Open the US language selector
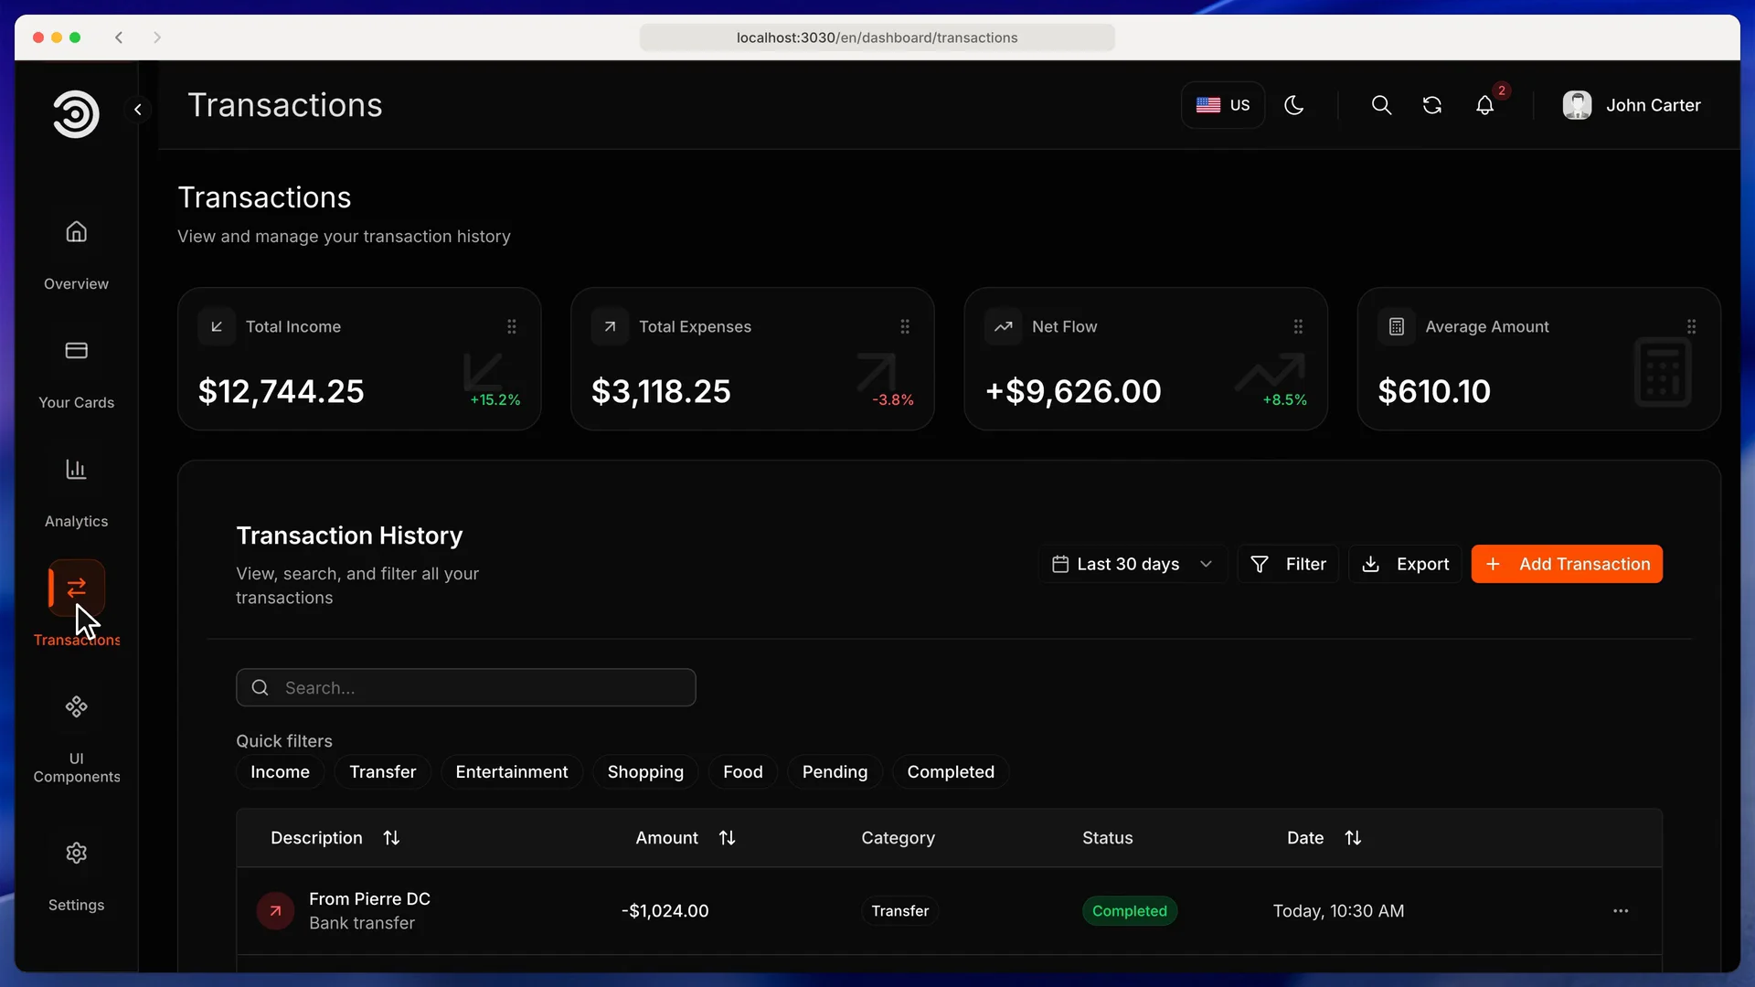The width and height of the screenshot is (1755, 987). pos(1223,105)
